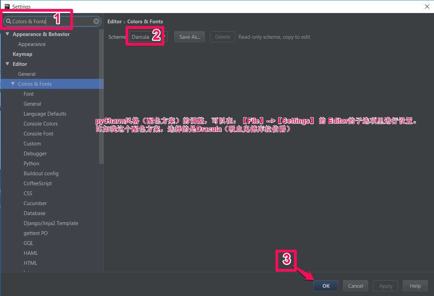Image resolution: width=434 pixels, height=296 pixels.
Task: Clear the search field with the X icon
Action: [x=96, y=21]
